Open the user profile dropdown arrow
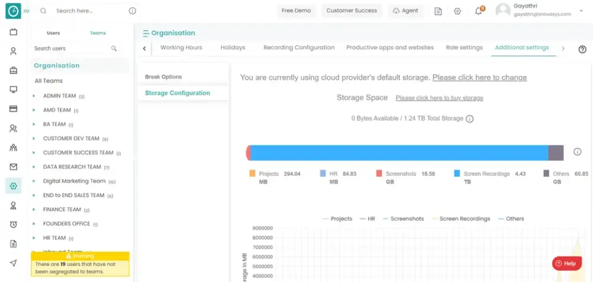This screenshot has height=282, width=593. click(x=581, y=11)
